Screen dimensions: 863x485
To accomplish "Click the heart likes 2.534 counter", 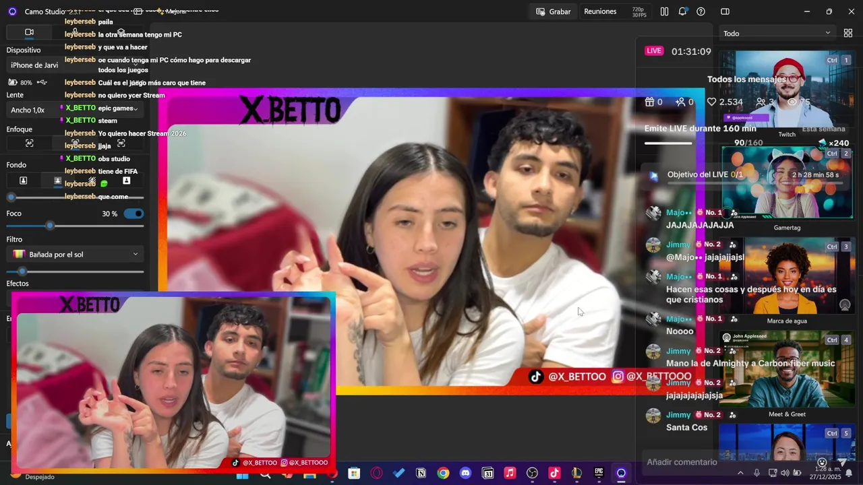I will click(x=725, y=102).
